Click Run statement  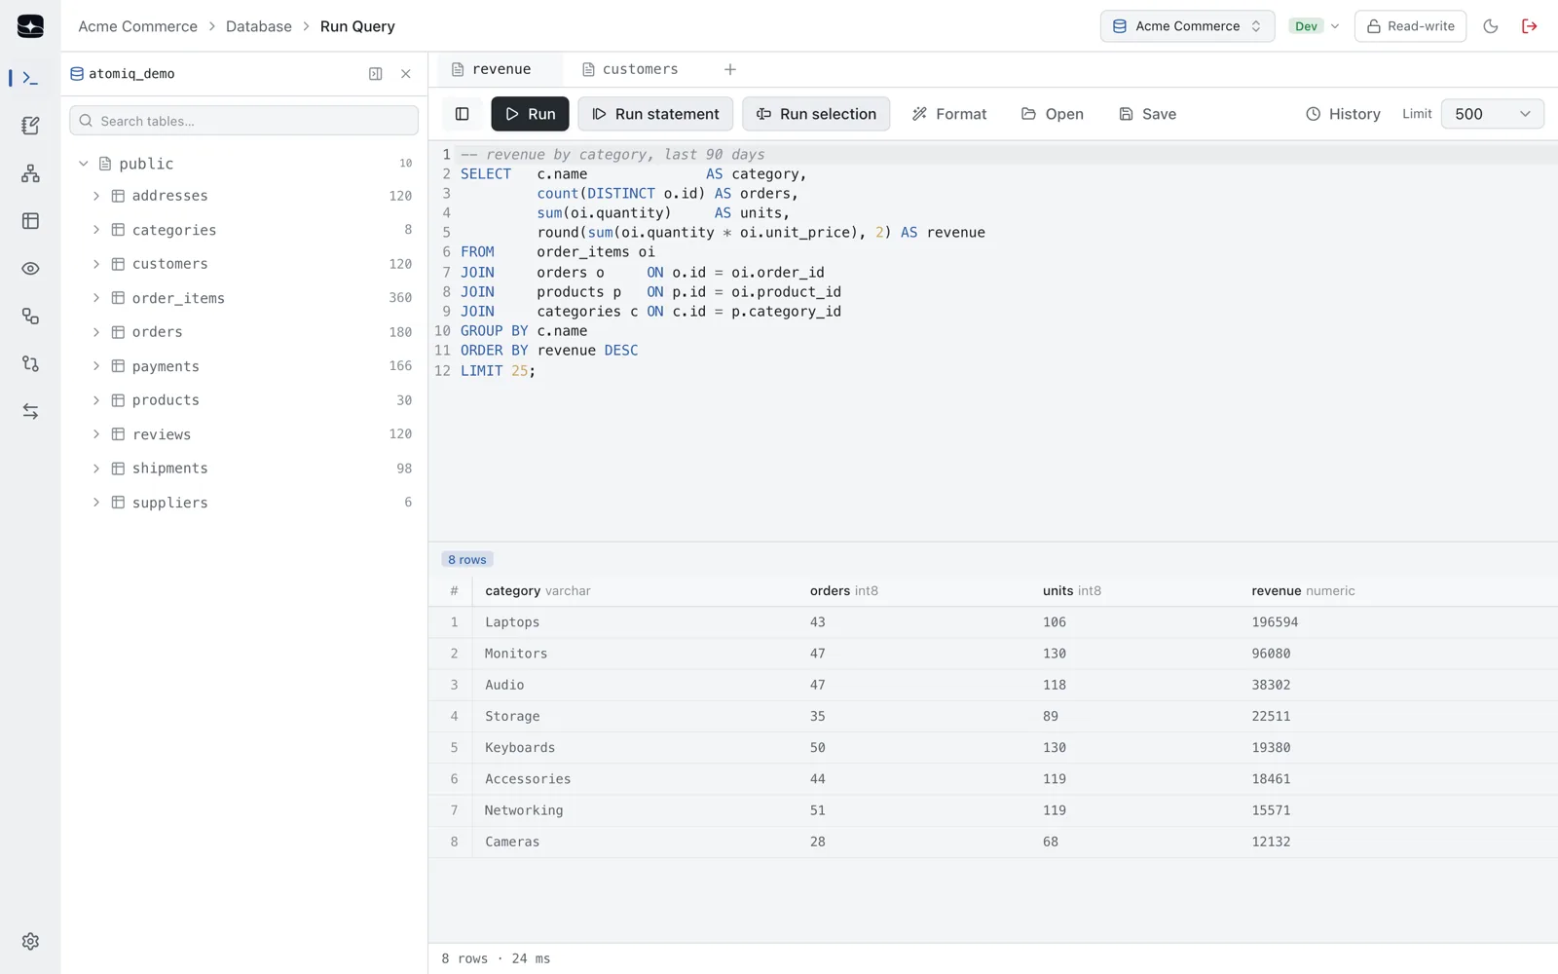655,114
